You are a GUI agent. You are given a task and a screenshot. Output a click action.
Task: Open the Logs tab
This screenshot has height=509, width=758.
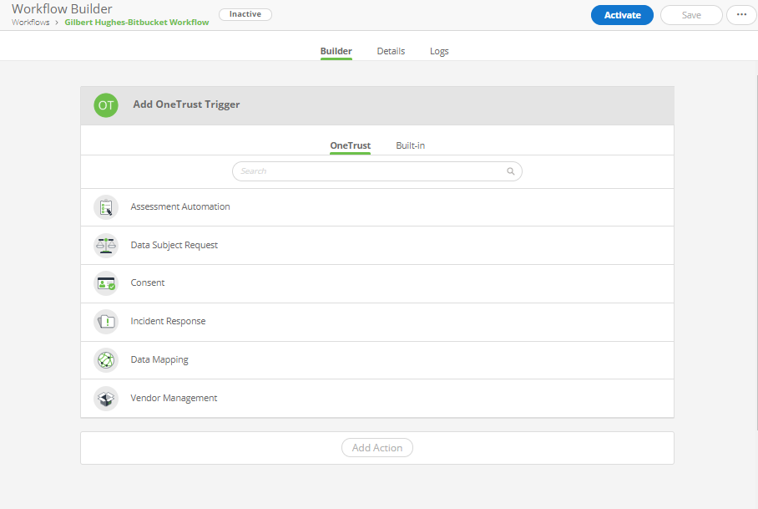[x=439, y=51]
